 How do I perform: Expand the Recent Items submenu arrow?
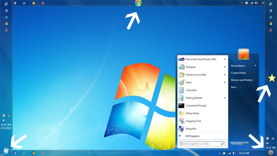(256, 66)
